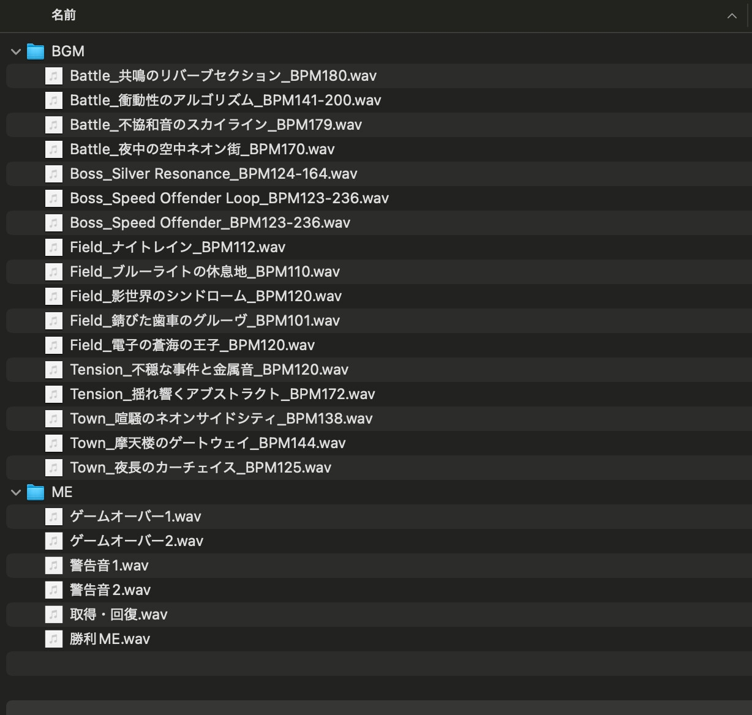
Task: Select file Field_ナイトレイン_BPM112.wav
Action: point(178,247)
